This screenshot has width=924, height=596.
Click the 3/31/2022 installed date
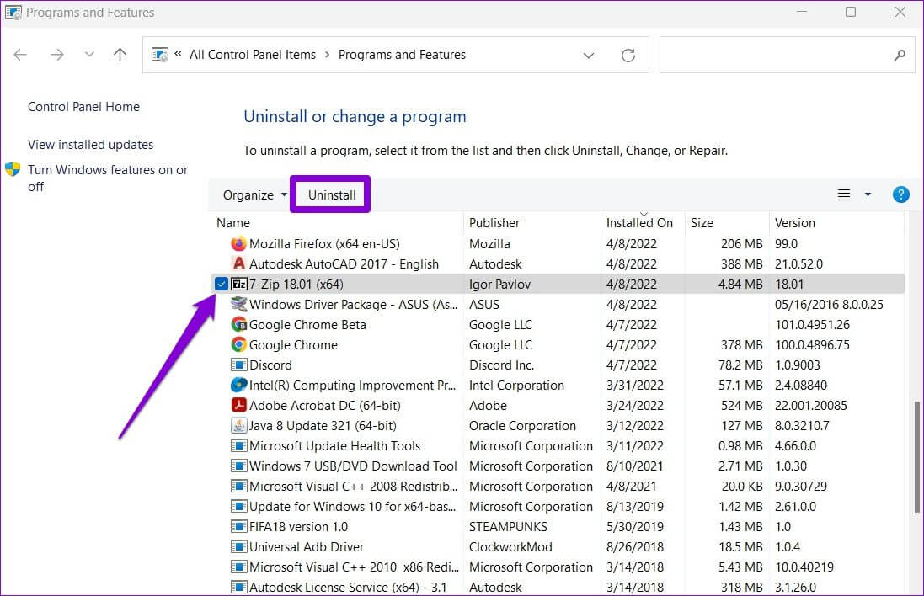pyautogui.click(x=634, y=386)
